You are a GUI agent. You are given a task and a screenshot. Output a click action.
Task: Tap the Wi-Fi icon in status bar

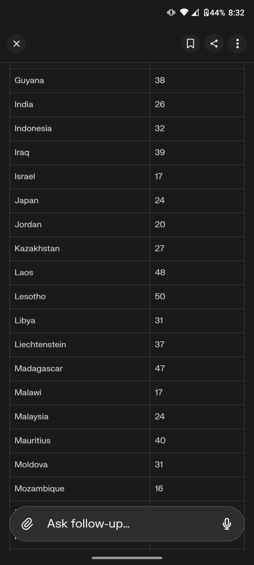184,13
